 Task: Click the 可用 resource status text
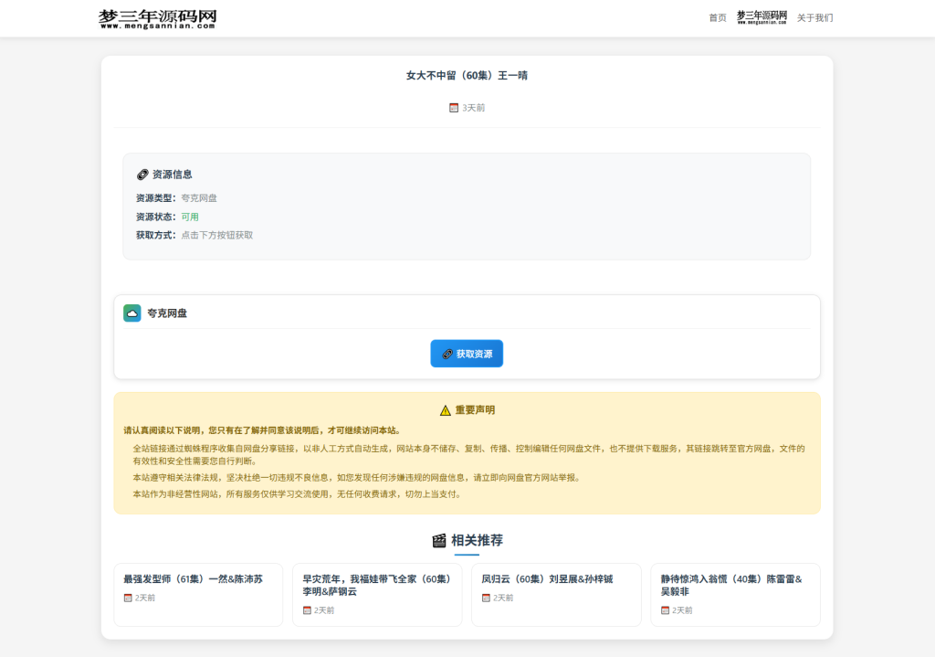190,217
